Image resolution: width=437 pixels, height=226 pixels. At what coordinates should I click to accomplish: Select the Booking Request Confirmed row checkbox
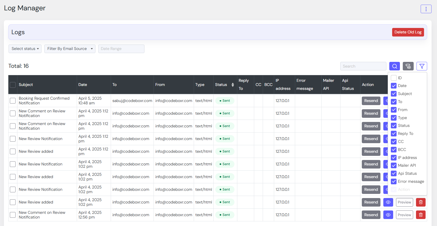(x=13, y=101)
